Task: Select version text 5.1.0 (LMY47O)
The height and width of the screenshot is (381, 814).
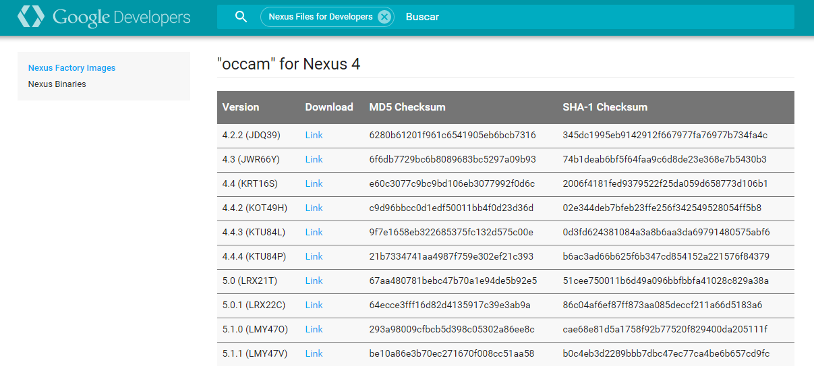Action: coord(255,329)
